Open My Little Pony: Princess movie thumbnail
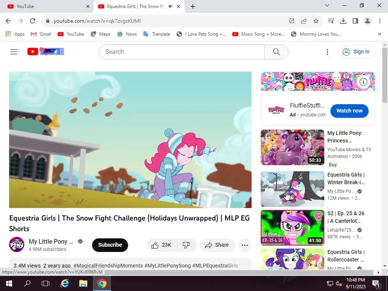The height and width of the screenshot is (291, 388). click(292, 147)
